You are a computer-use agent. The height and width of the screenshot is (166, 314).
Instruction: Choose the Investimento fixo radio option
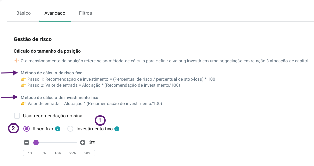[70, 129]
